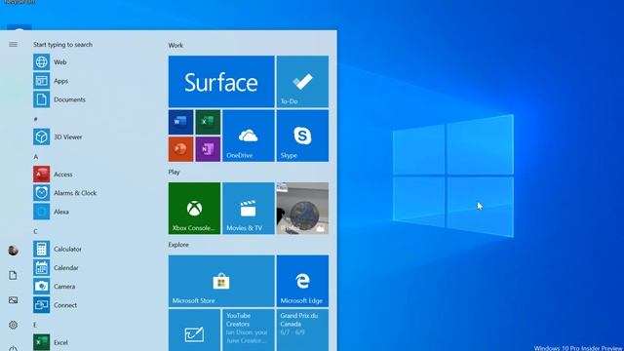Open the Xbox Console Companion tile
This screenshot has width=624, height=351.
[x=194, y=208]
